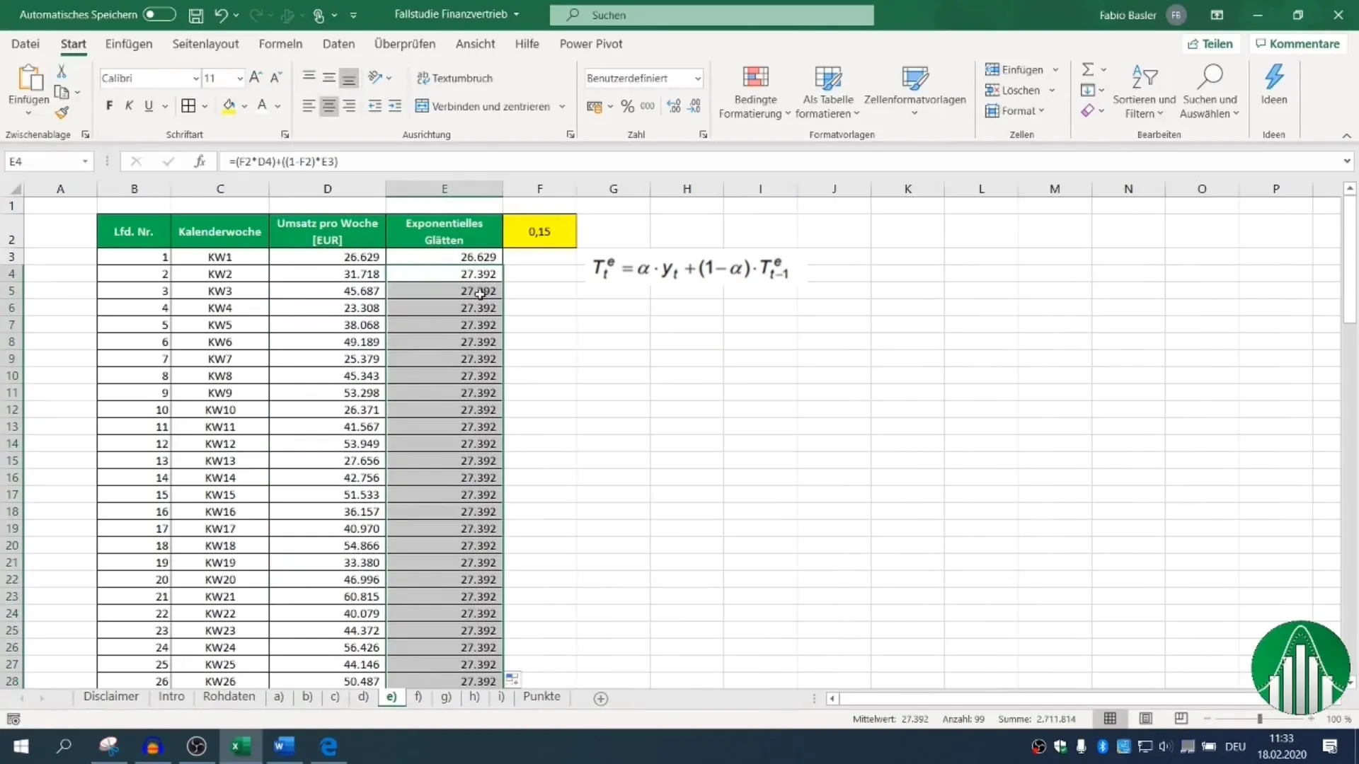This screenshot has width=1359, height=764.
Task: Open the Datei menu
Action: pyautogui.click(x=25, y=44)
